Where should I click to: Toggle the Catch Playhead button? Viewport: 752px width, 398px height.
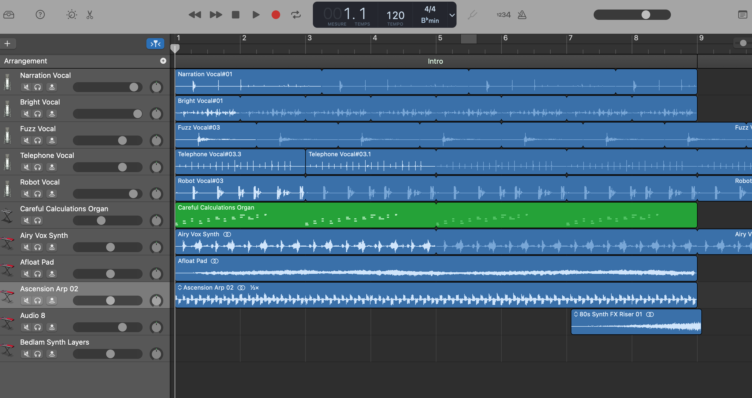tap(155, 44)
